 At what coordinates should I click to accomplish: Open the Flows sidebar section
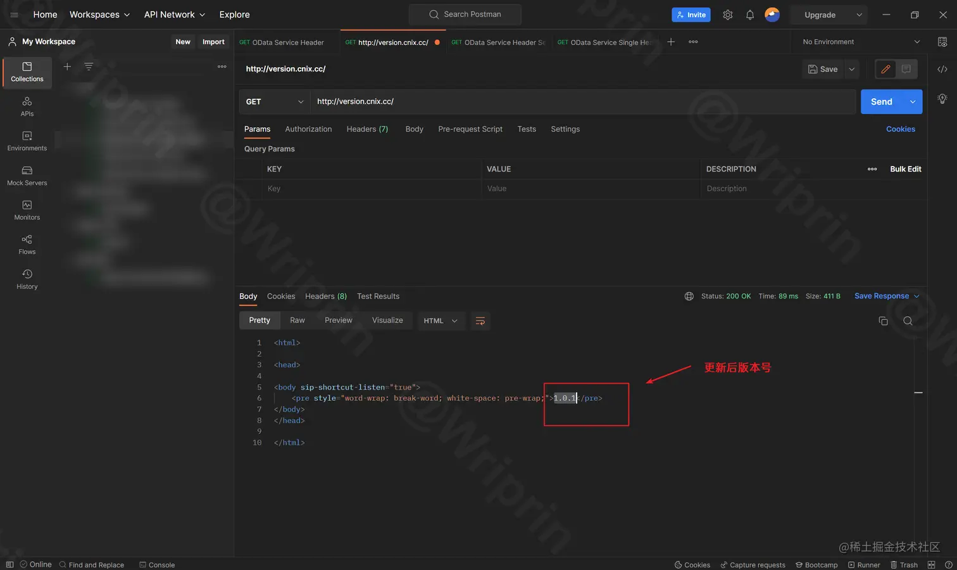27,244
